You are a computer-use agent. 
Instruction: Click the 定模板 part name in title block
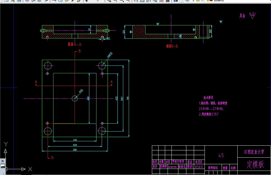click(x=255, y=164)
